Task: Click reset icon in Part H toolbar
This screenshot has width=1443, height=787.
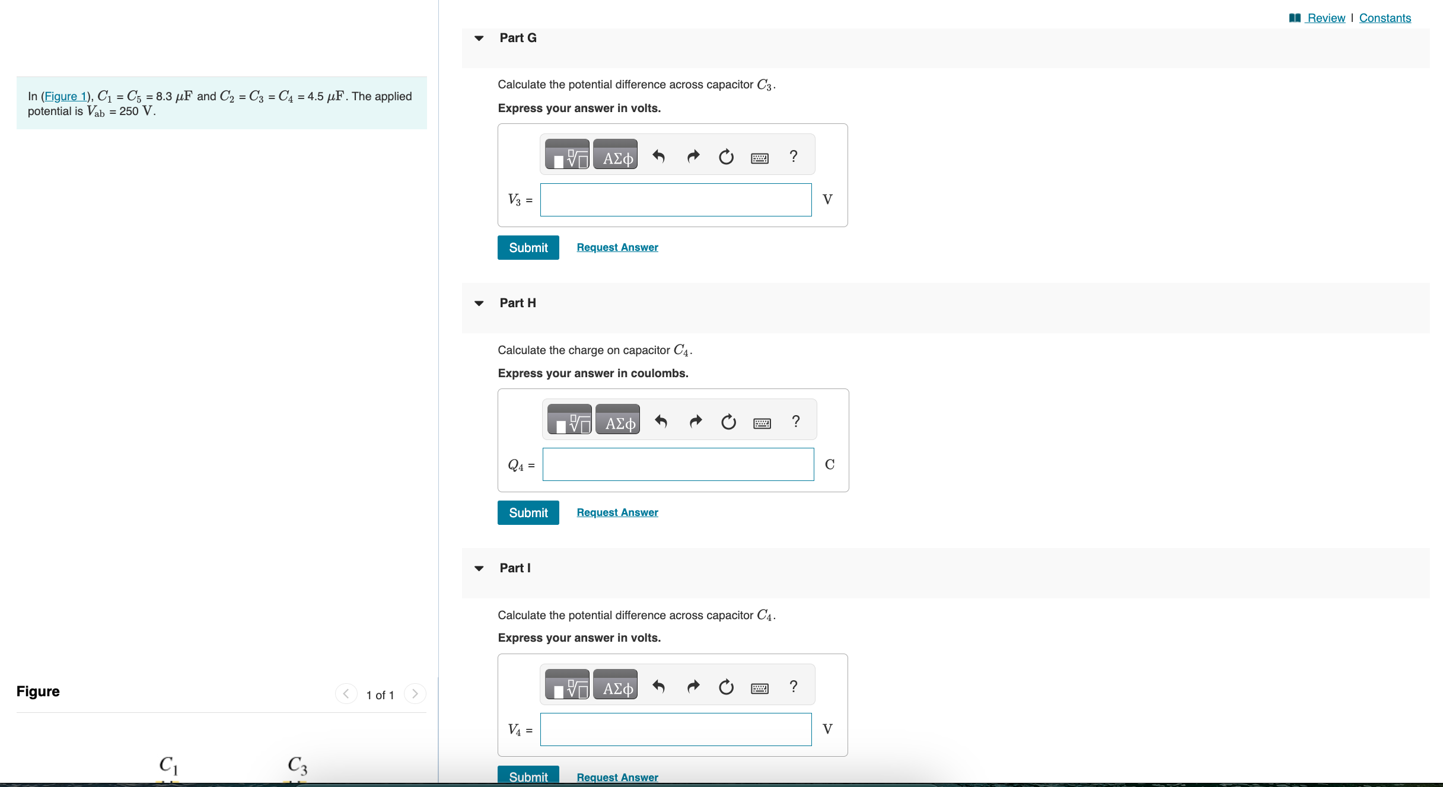Action: pyautogui.click(x=728, y=422)
